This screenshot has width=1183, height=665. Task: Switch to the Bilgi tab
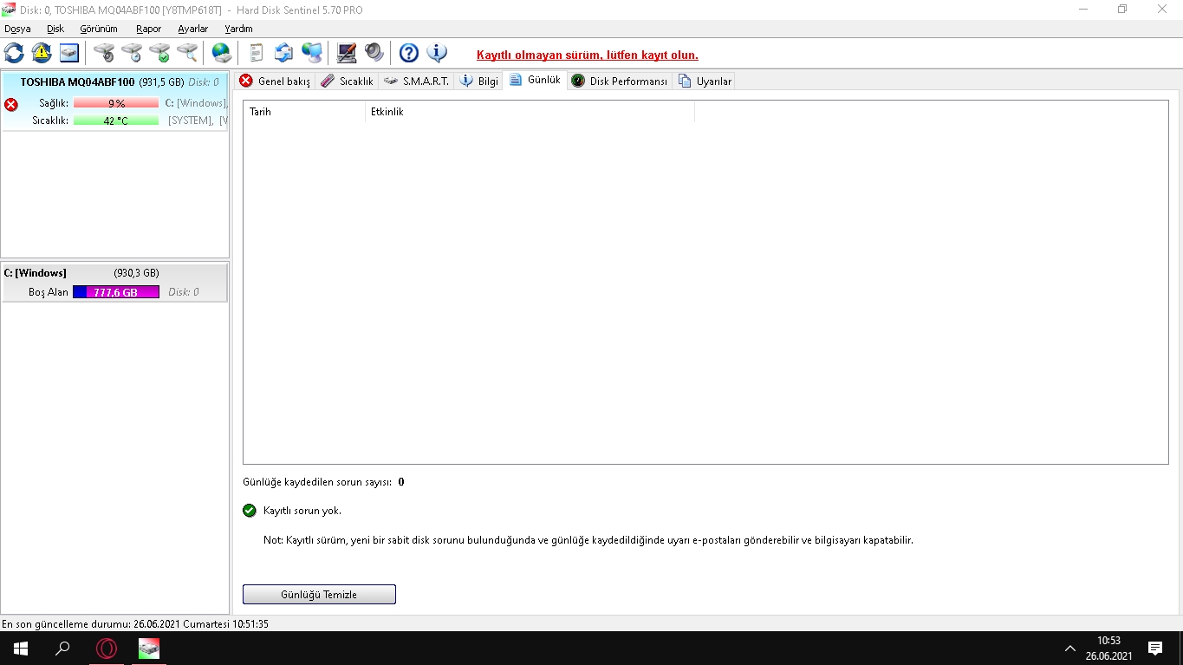[x=479, y=81]
